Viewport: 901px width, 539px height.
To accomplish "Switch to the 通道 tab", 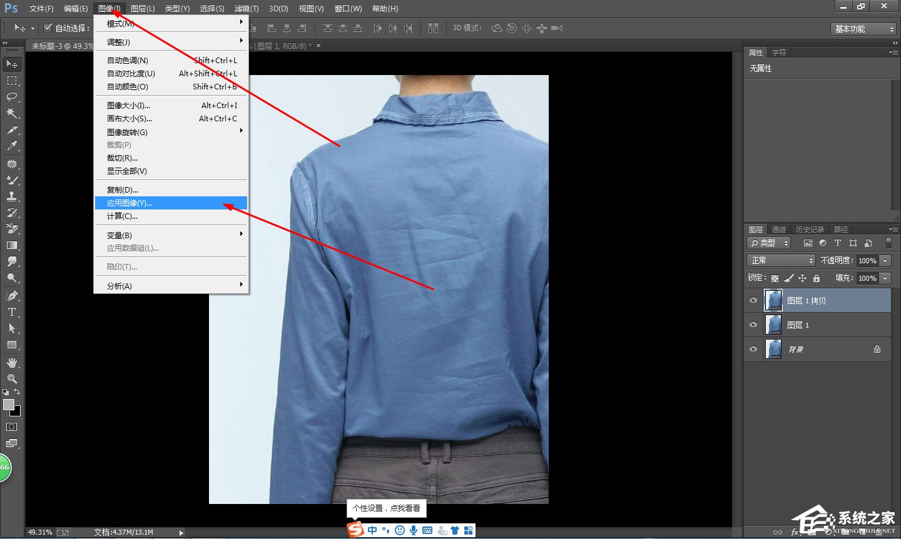I will point(778,229).
